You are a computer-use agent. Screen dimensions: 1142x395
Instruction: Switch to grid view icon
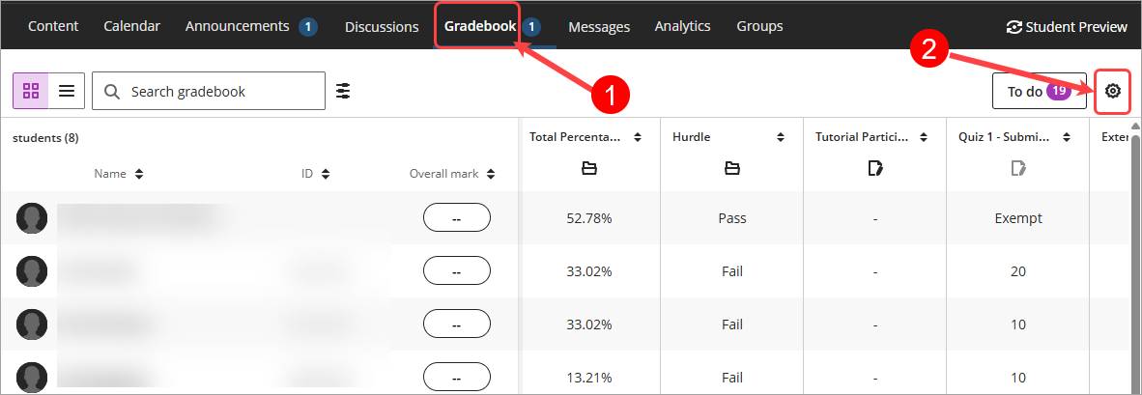click(x=31, y=91)
